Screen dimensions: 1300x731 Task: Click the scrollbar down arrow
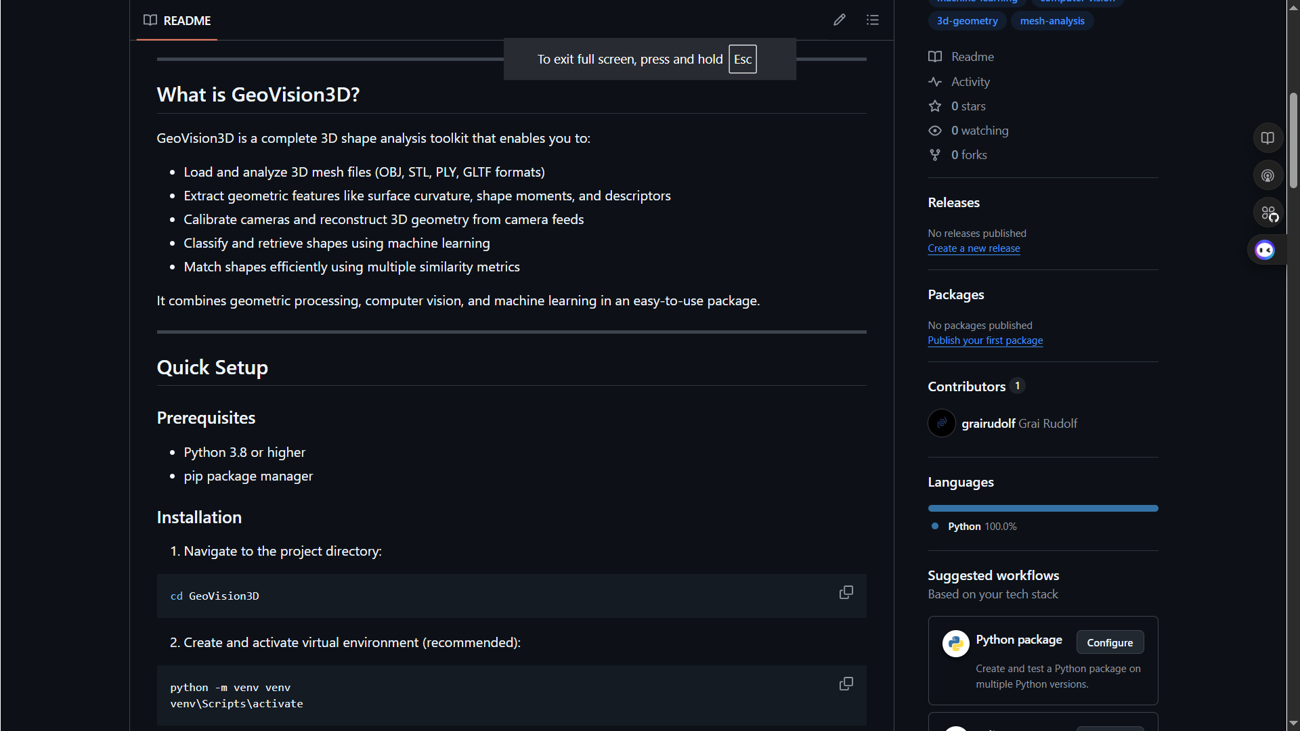(1294, 724)
